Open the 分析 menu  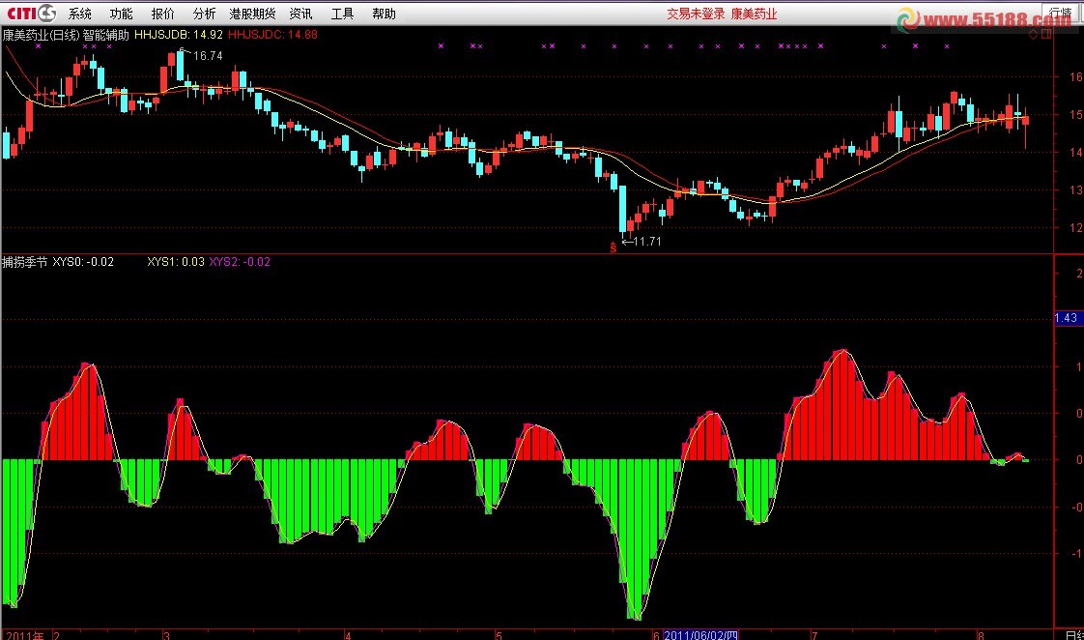tap(204, 14)
